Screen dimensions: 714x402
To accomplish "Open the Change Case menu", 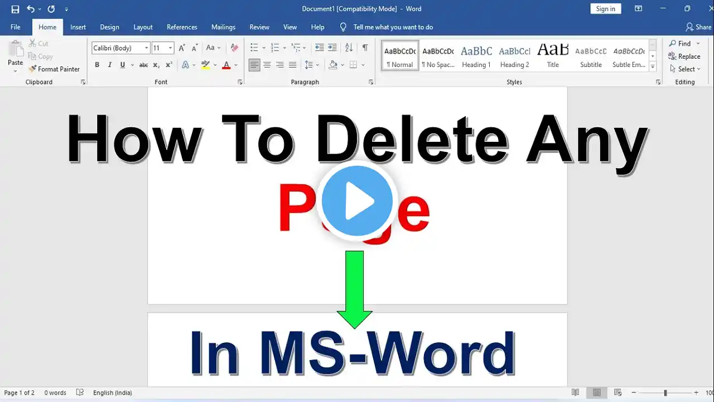I will [x=213, y=48].
